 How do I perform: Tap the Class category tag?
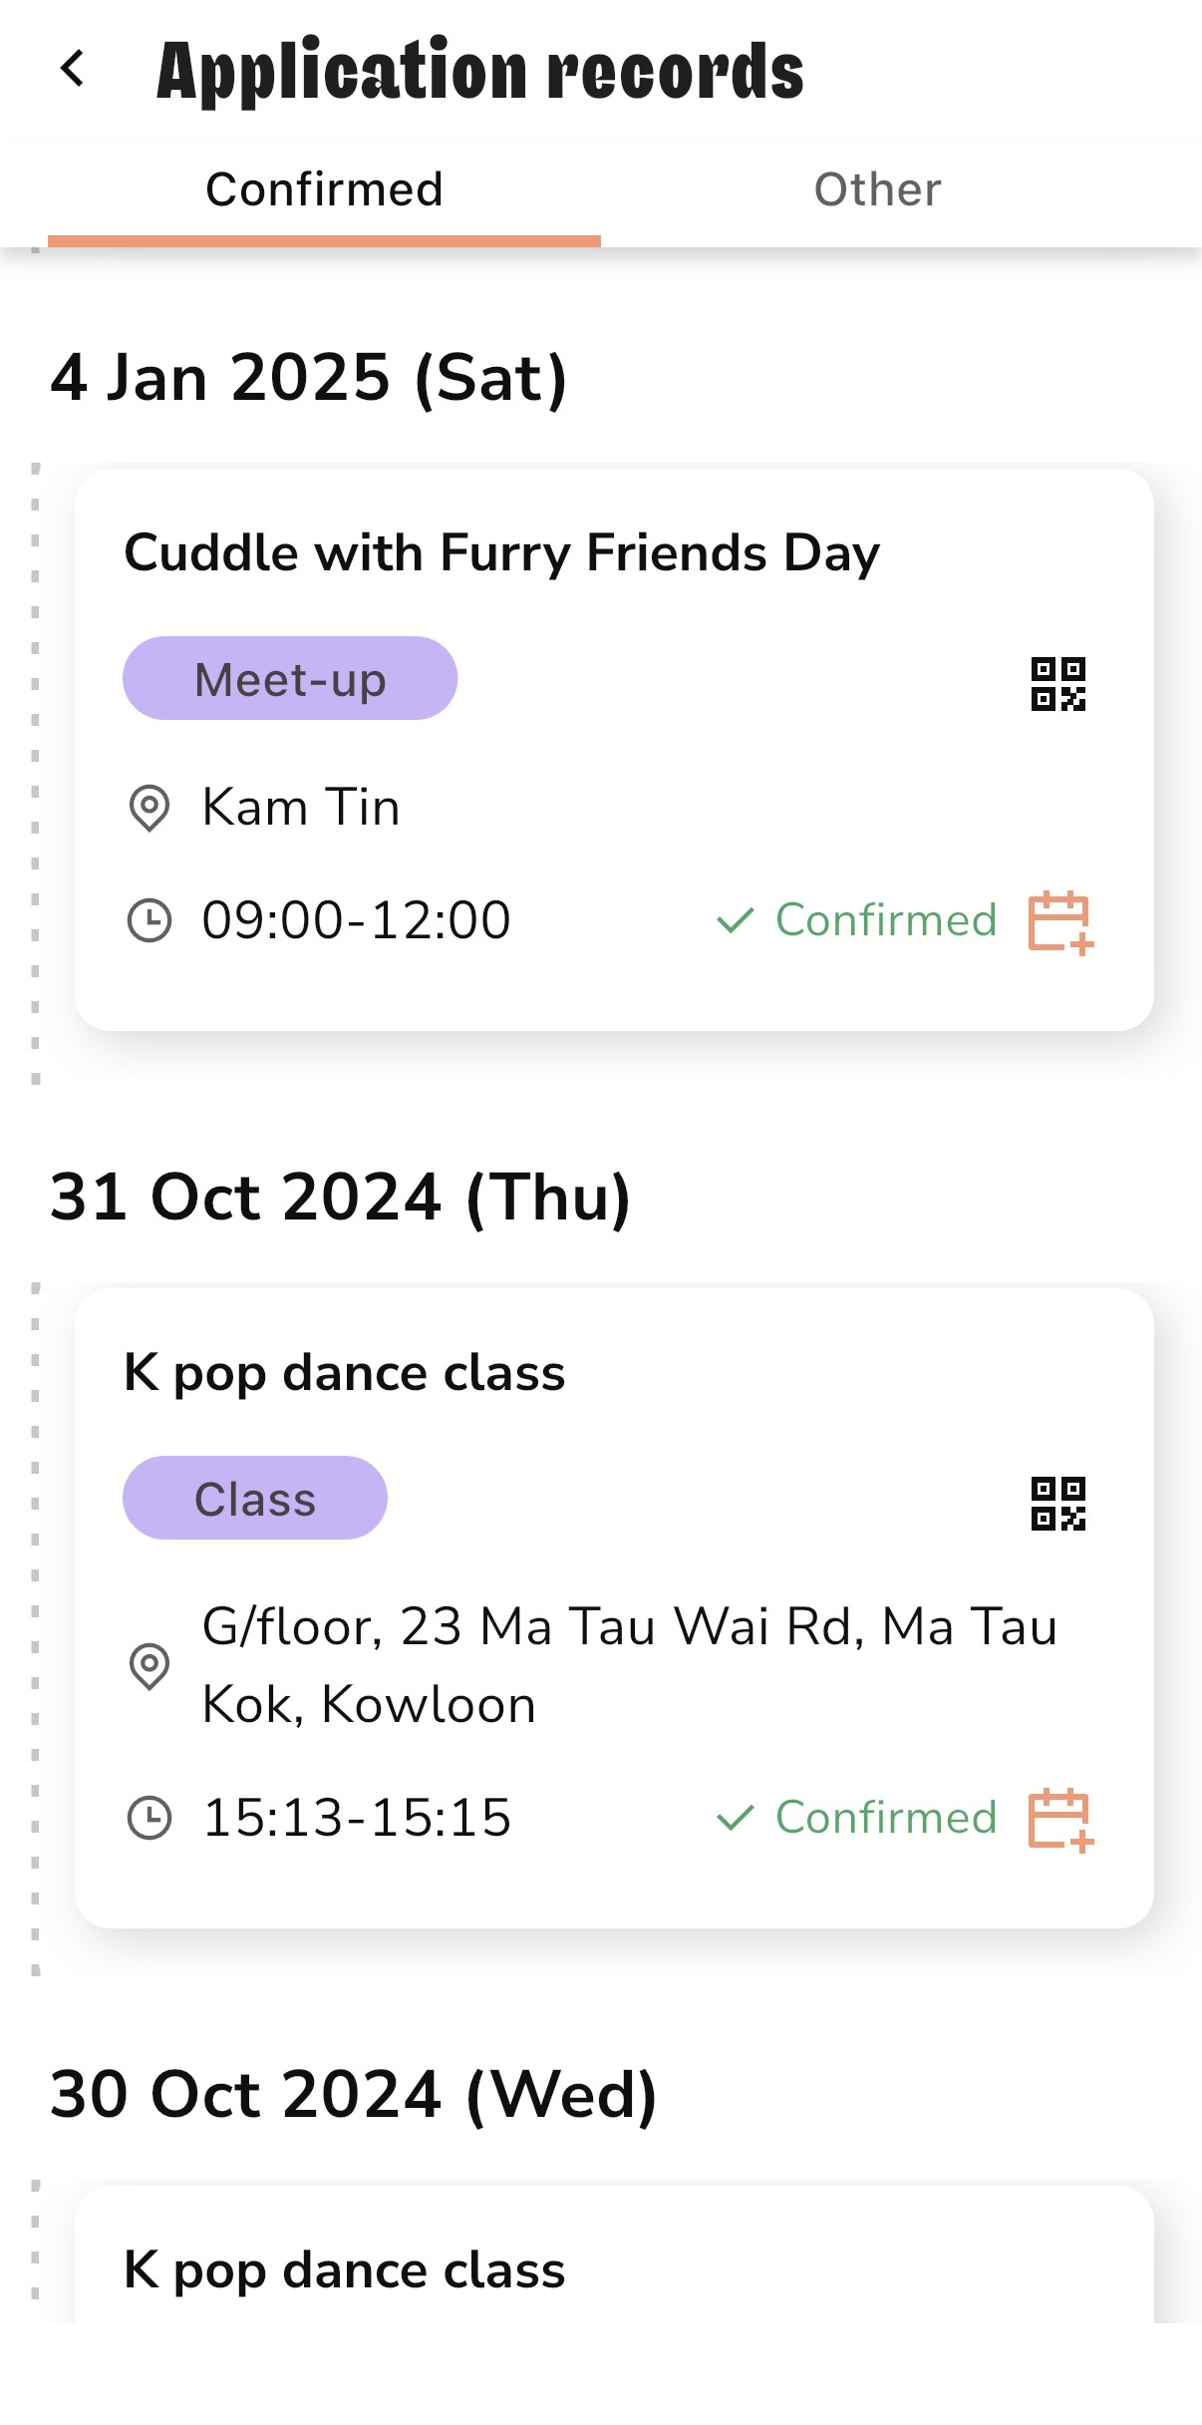[255, 1499]
